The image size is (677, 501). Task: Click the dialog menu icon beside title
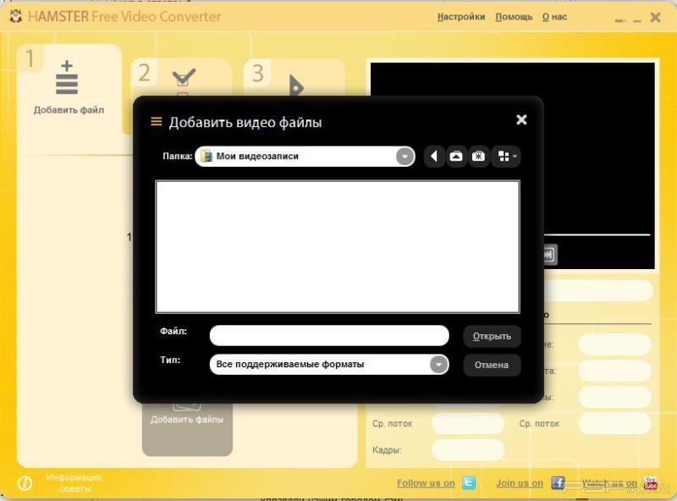pyautogui.click(x=156, y=122)
